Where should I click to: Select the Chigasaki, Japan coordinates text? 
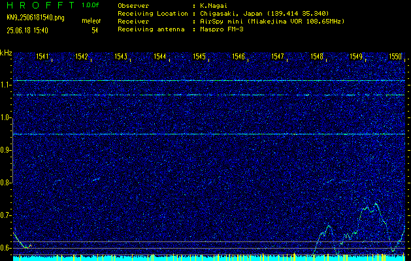pos(265,14)
